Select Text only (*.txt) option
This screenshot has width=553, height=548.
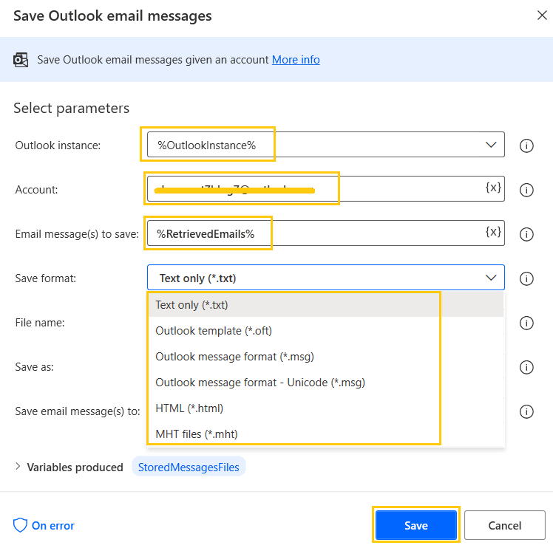coord(326,305)
